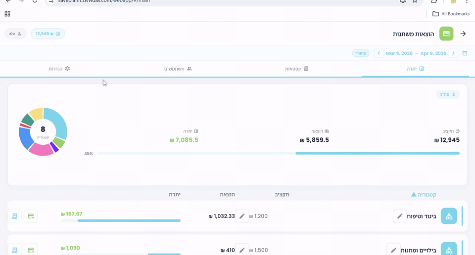
Task: Switch to the עסקאות tab
Action: [296, 69]
